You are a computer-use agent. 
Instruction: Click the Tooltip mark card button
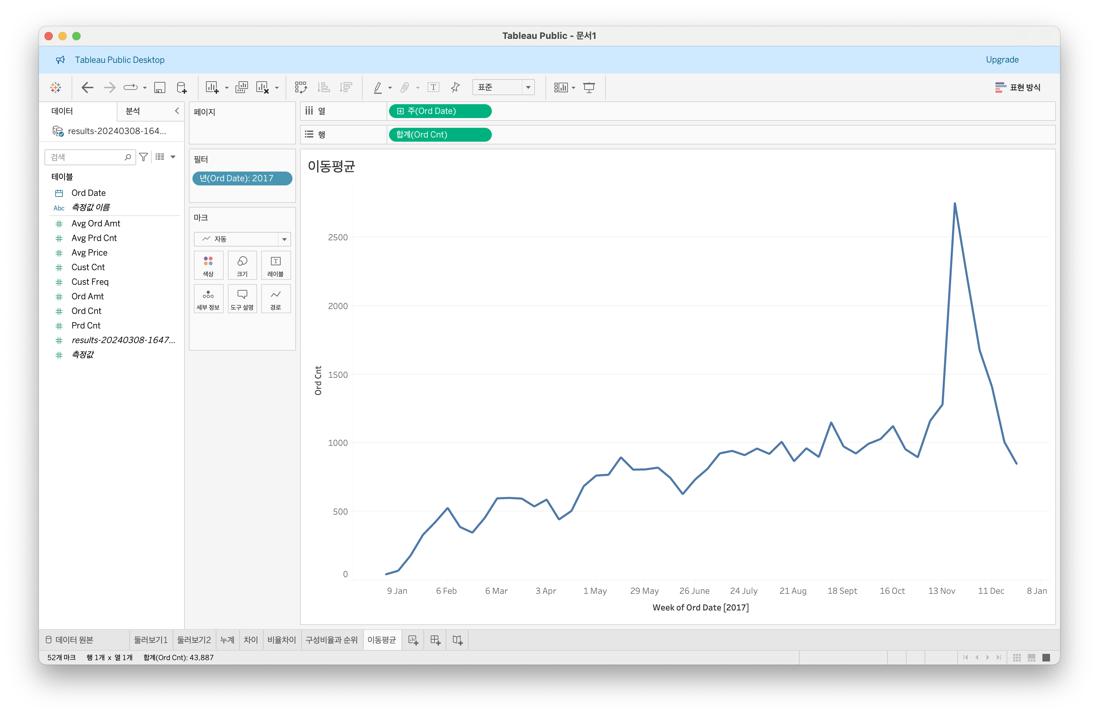[x=242, y=299]
